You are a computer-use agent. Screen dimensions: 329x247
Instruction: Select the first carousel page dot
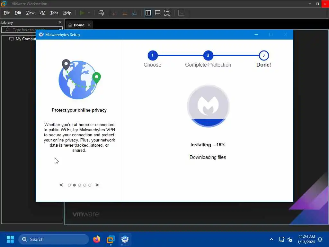click(x=69, y=185)
